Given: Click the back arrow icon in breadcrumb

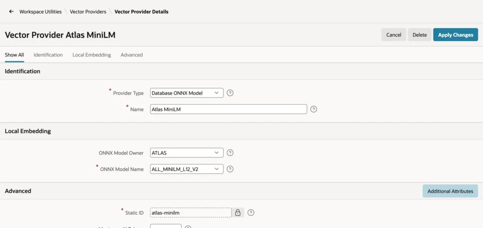Looking at the screenshot, I should coord(11,12).
